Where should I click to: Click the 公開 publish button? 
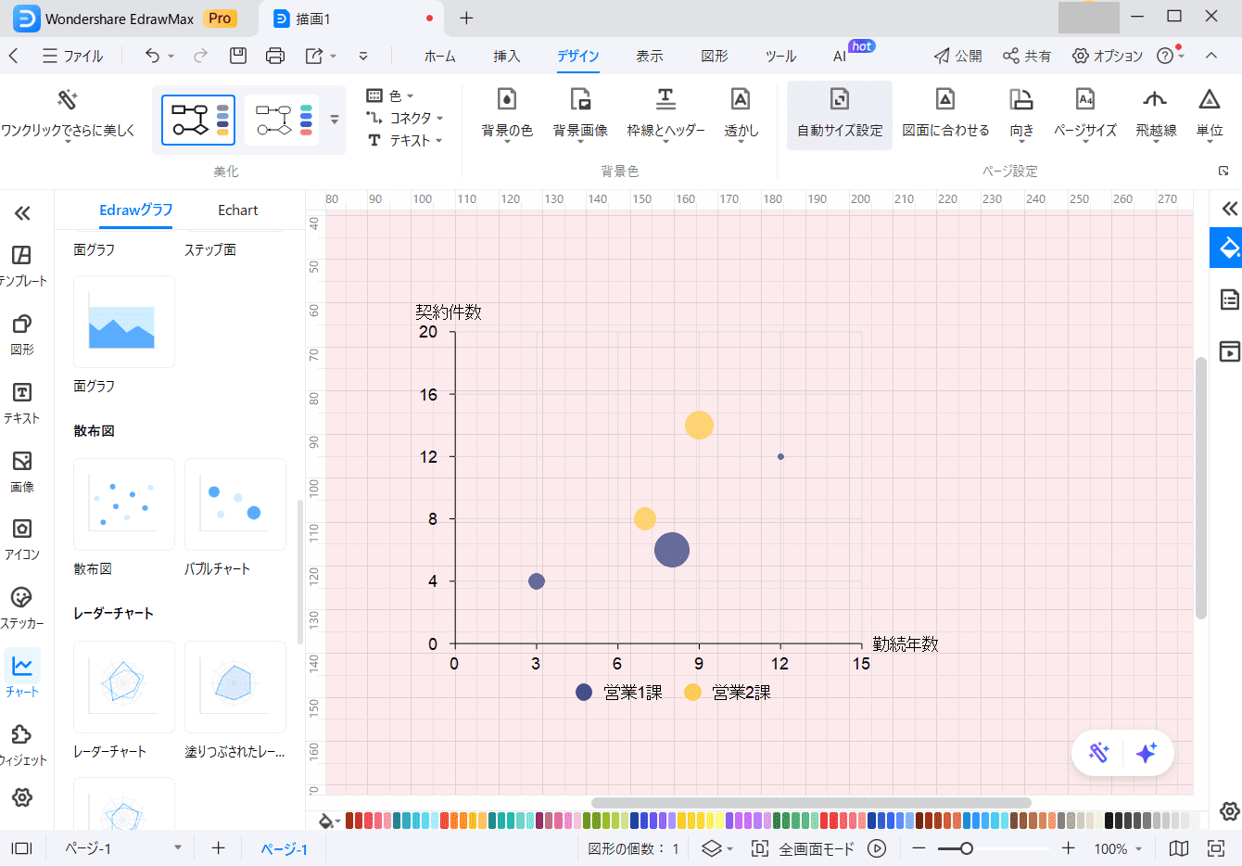958,56
